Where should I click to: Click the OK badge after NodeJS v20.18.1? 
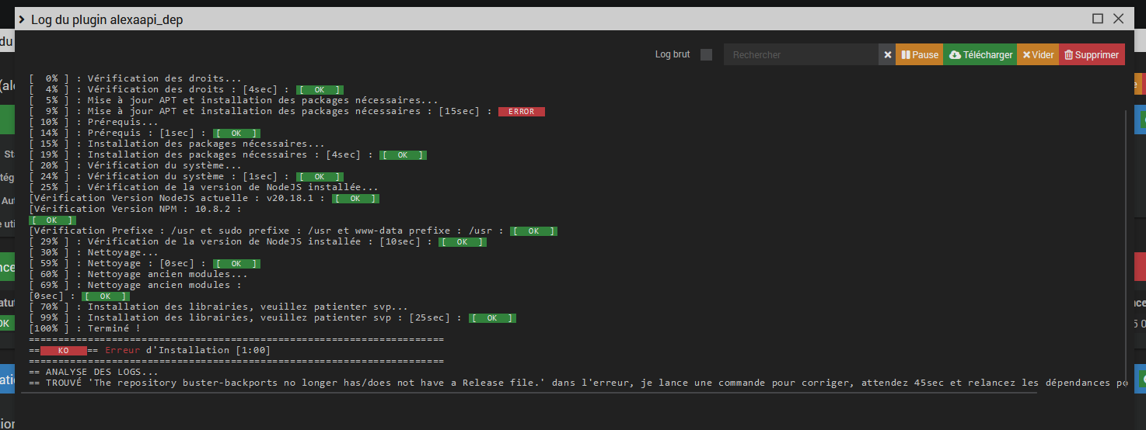tap(355, 199)
